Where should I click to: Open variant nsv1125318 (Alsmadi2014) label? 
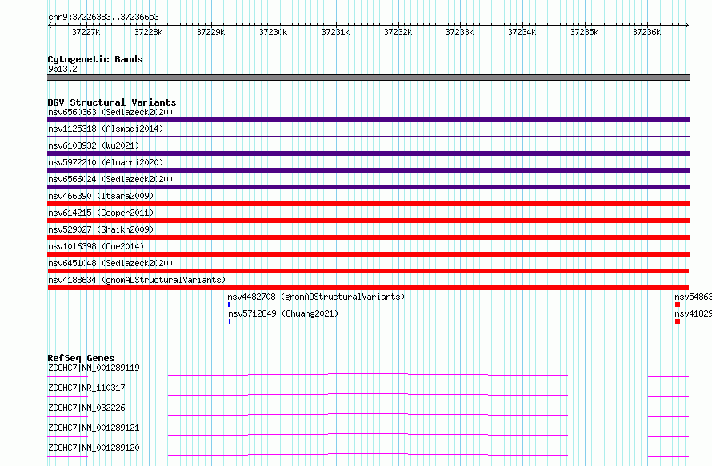pyautogui.click(x=106, y=129)
